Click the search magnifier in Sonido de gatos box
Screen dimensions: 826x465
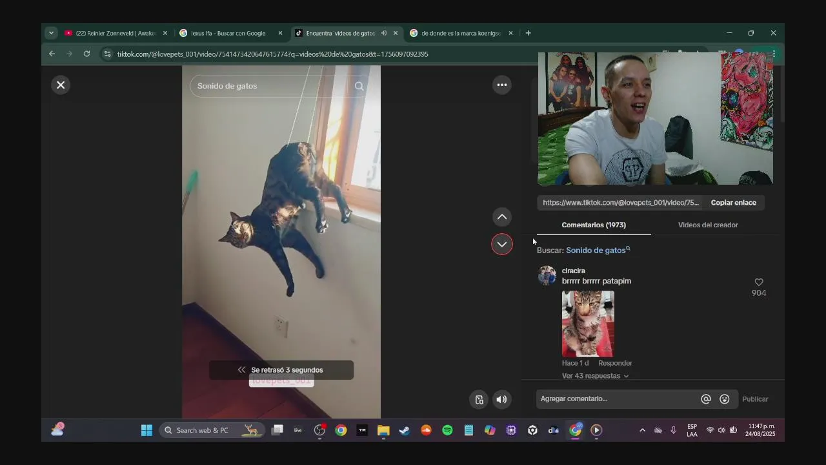point(359,86)
